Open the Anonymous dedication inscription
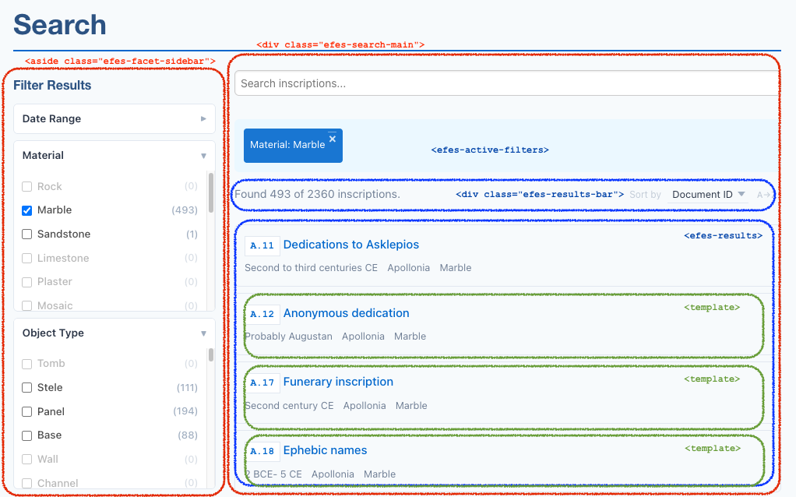 pyautogui.click(x=346, y=313)
